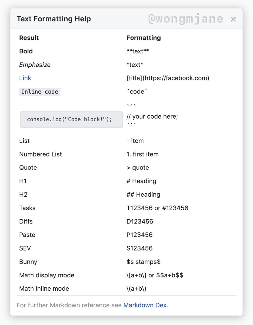253x325 pixels.
Task: Click the '\[a+b\] or $$a+b$$' example
Action: coord(155,275)
